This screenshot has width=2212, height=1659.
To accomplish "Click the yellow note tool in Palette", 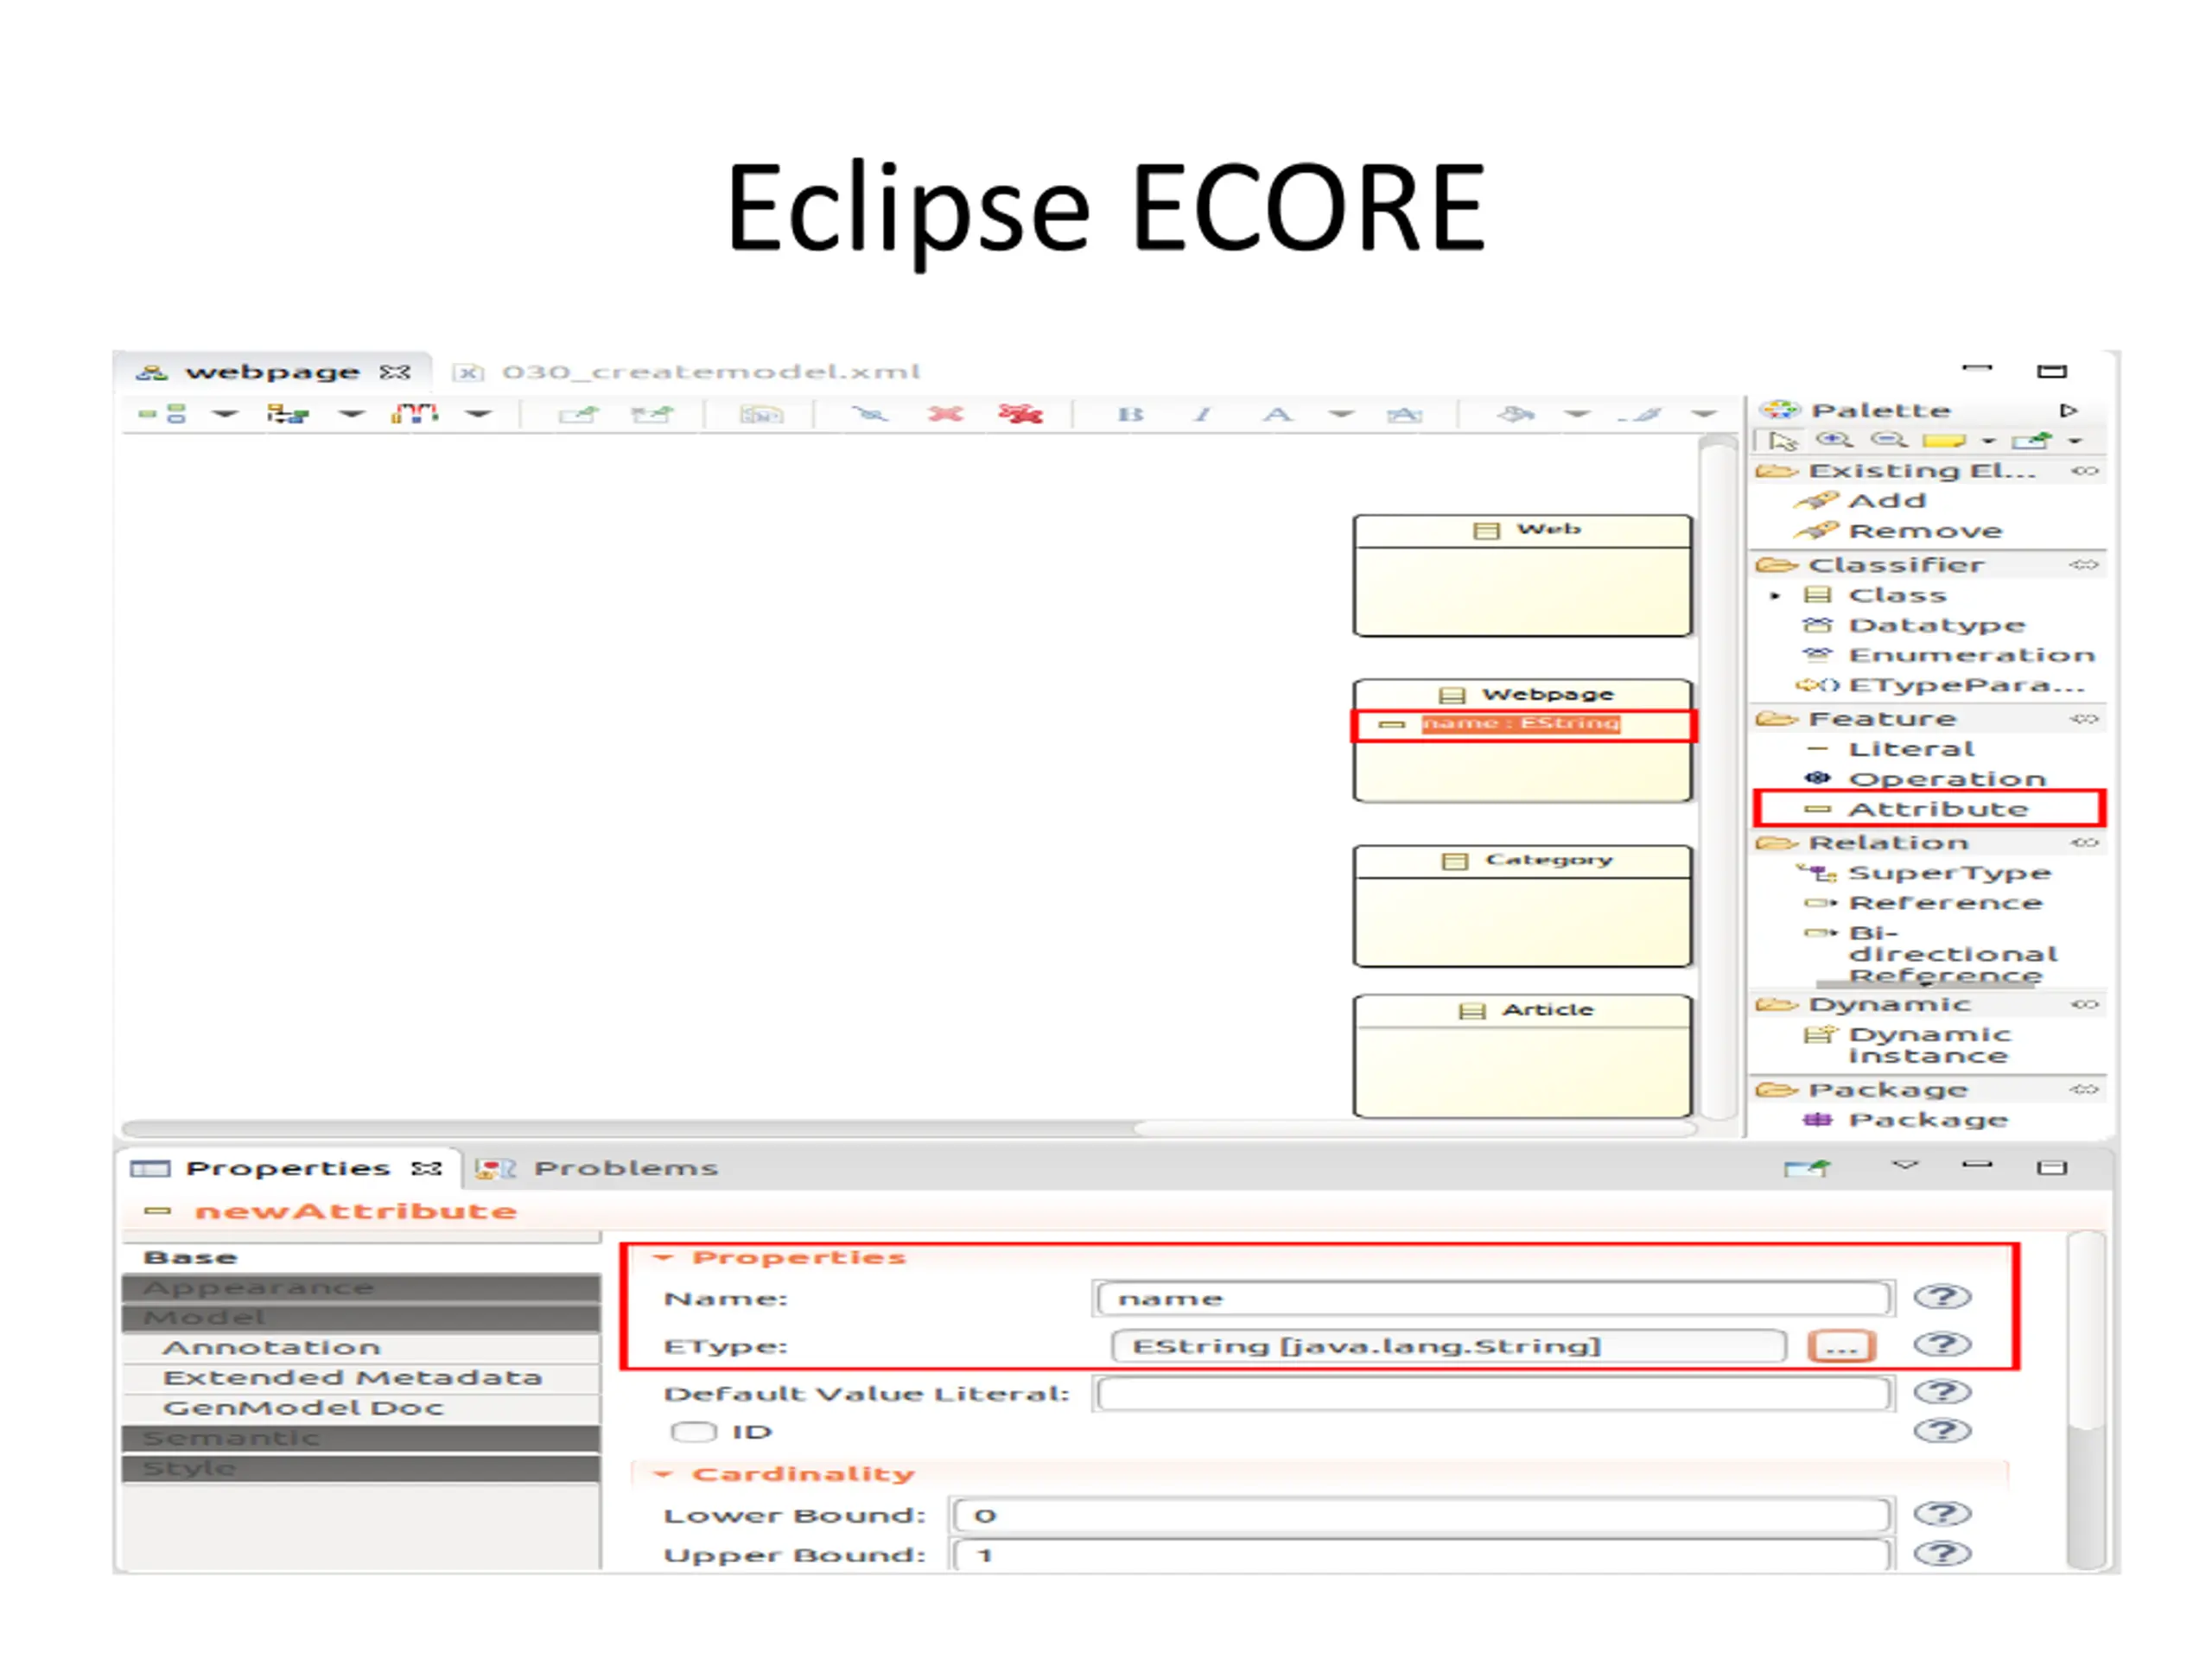I will [1944, 441].
